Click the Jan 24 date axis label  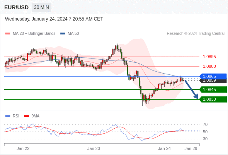[164, 148]
